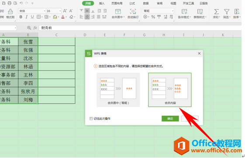This screenshot has height=158, width=245.
Task: Open the 数据 (Data) tab
Action: 146,4
